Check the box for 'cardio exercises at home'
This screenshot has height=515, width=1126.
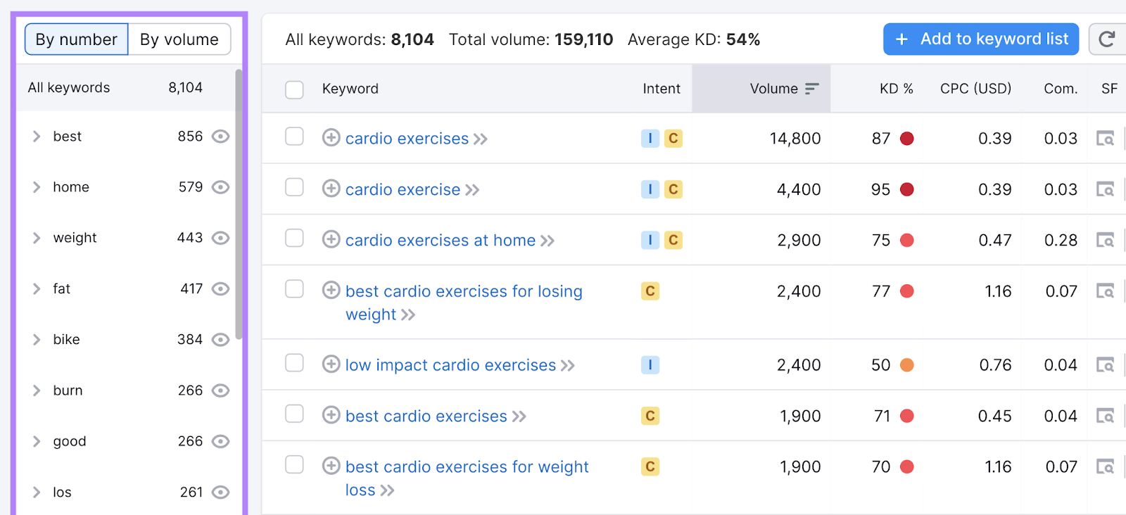pos(294,239)
